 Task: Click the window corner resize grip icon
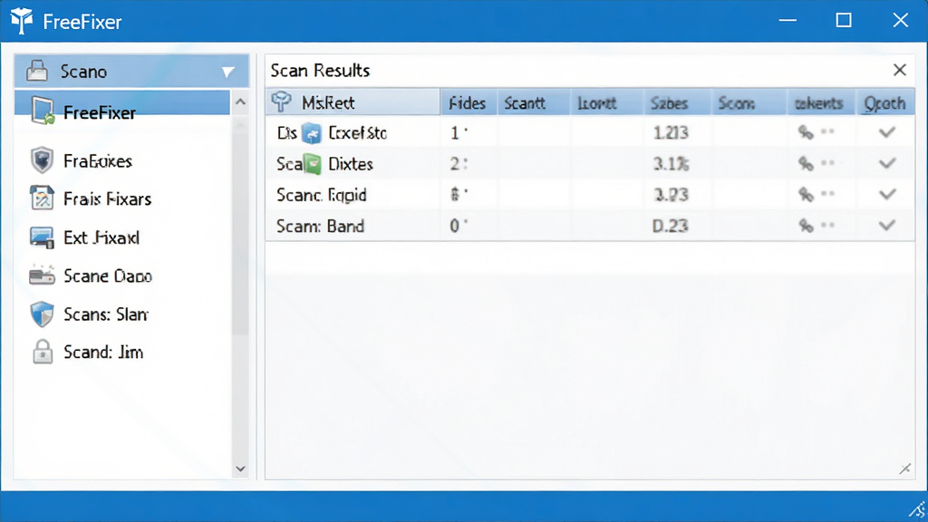click(x=917, y=510)
